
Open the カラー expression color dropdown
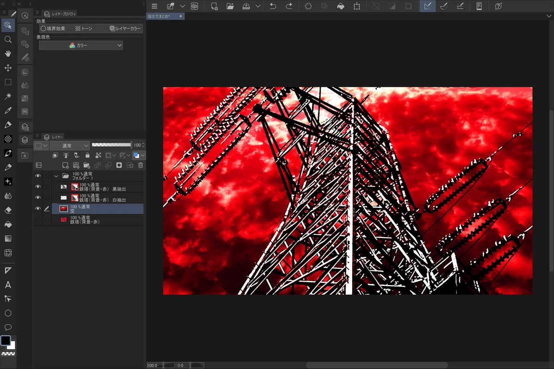[81, 46]
